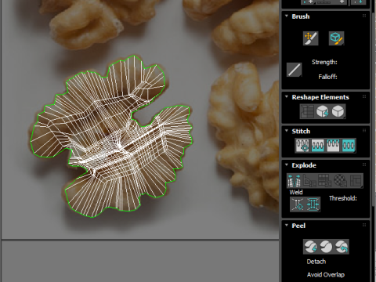Collapse the Peel rollout
Image resolution: width=376 pixels, height=282 pixels.
287,226
